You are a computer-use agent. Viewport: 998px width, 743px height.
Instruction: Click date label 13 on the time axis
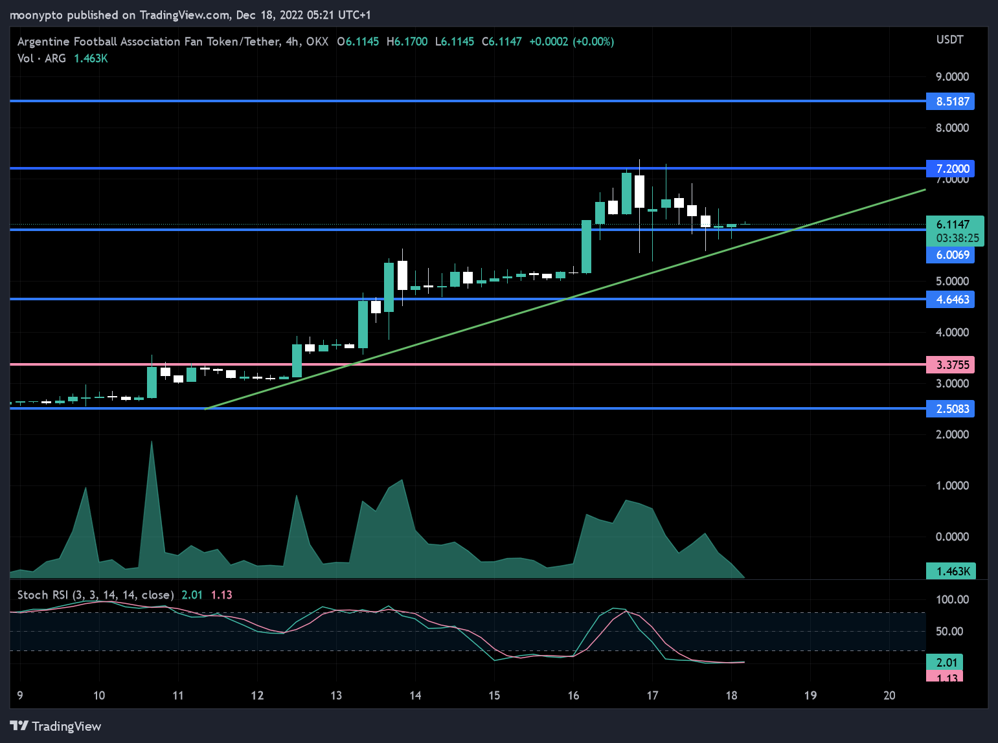pos(336,695)
